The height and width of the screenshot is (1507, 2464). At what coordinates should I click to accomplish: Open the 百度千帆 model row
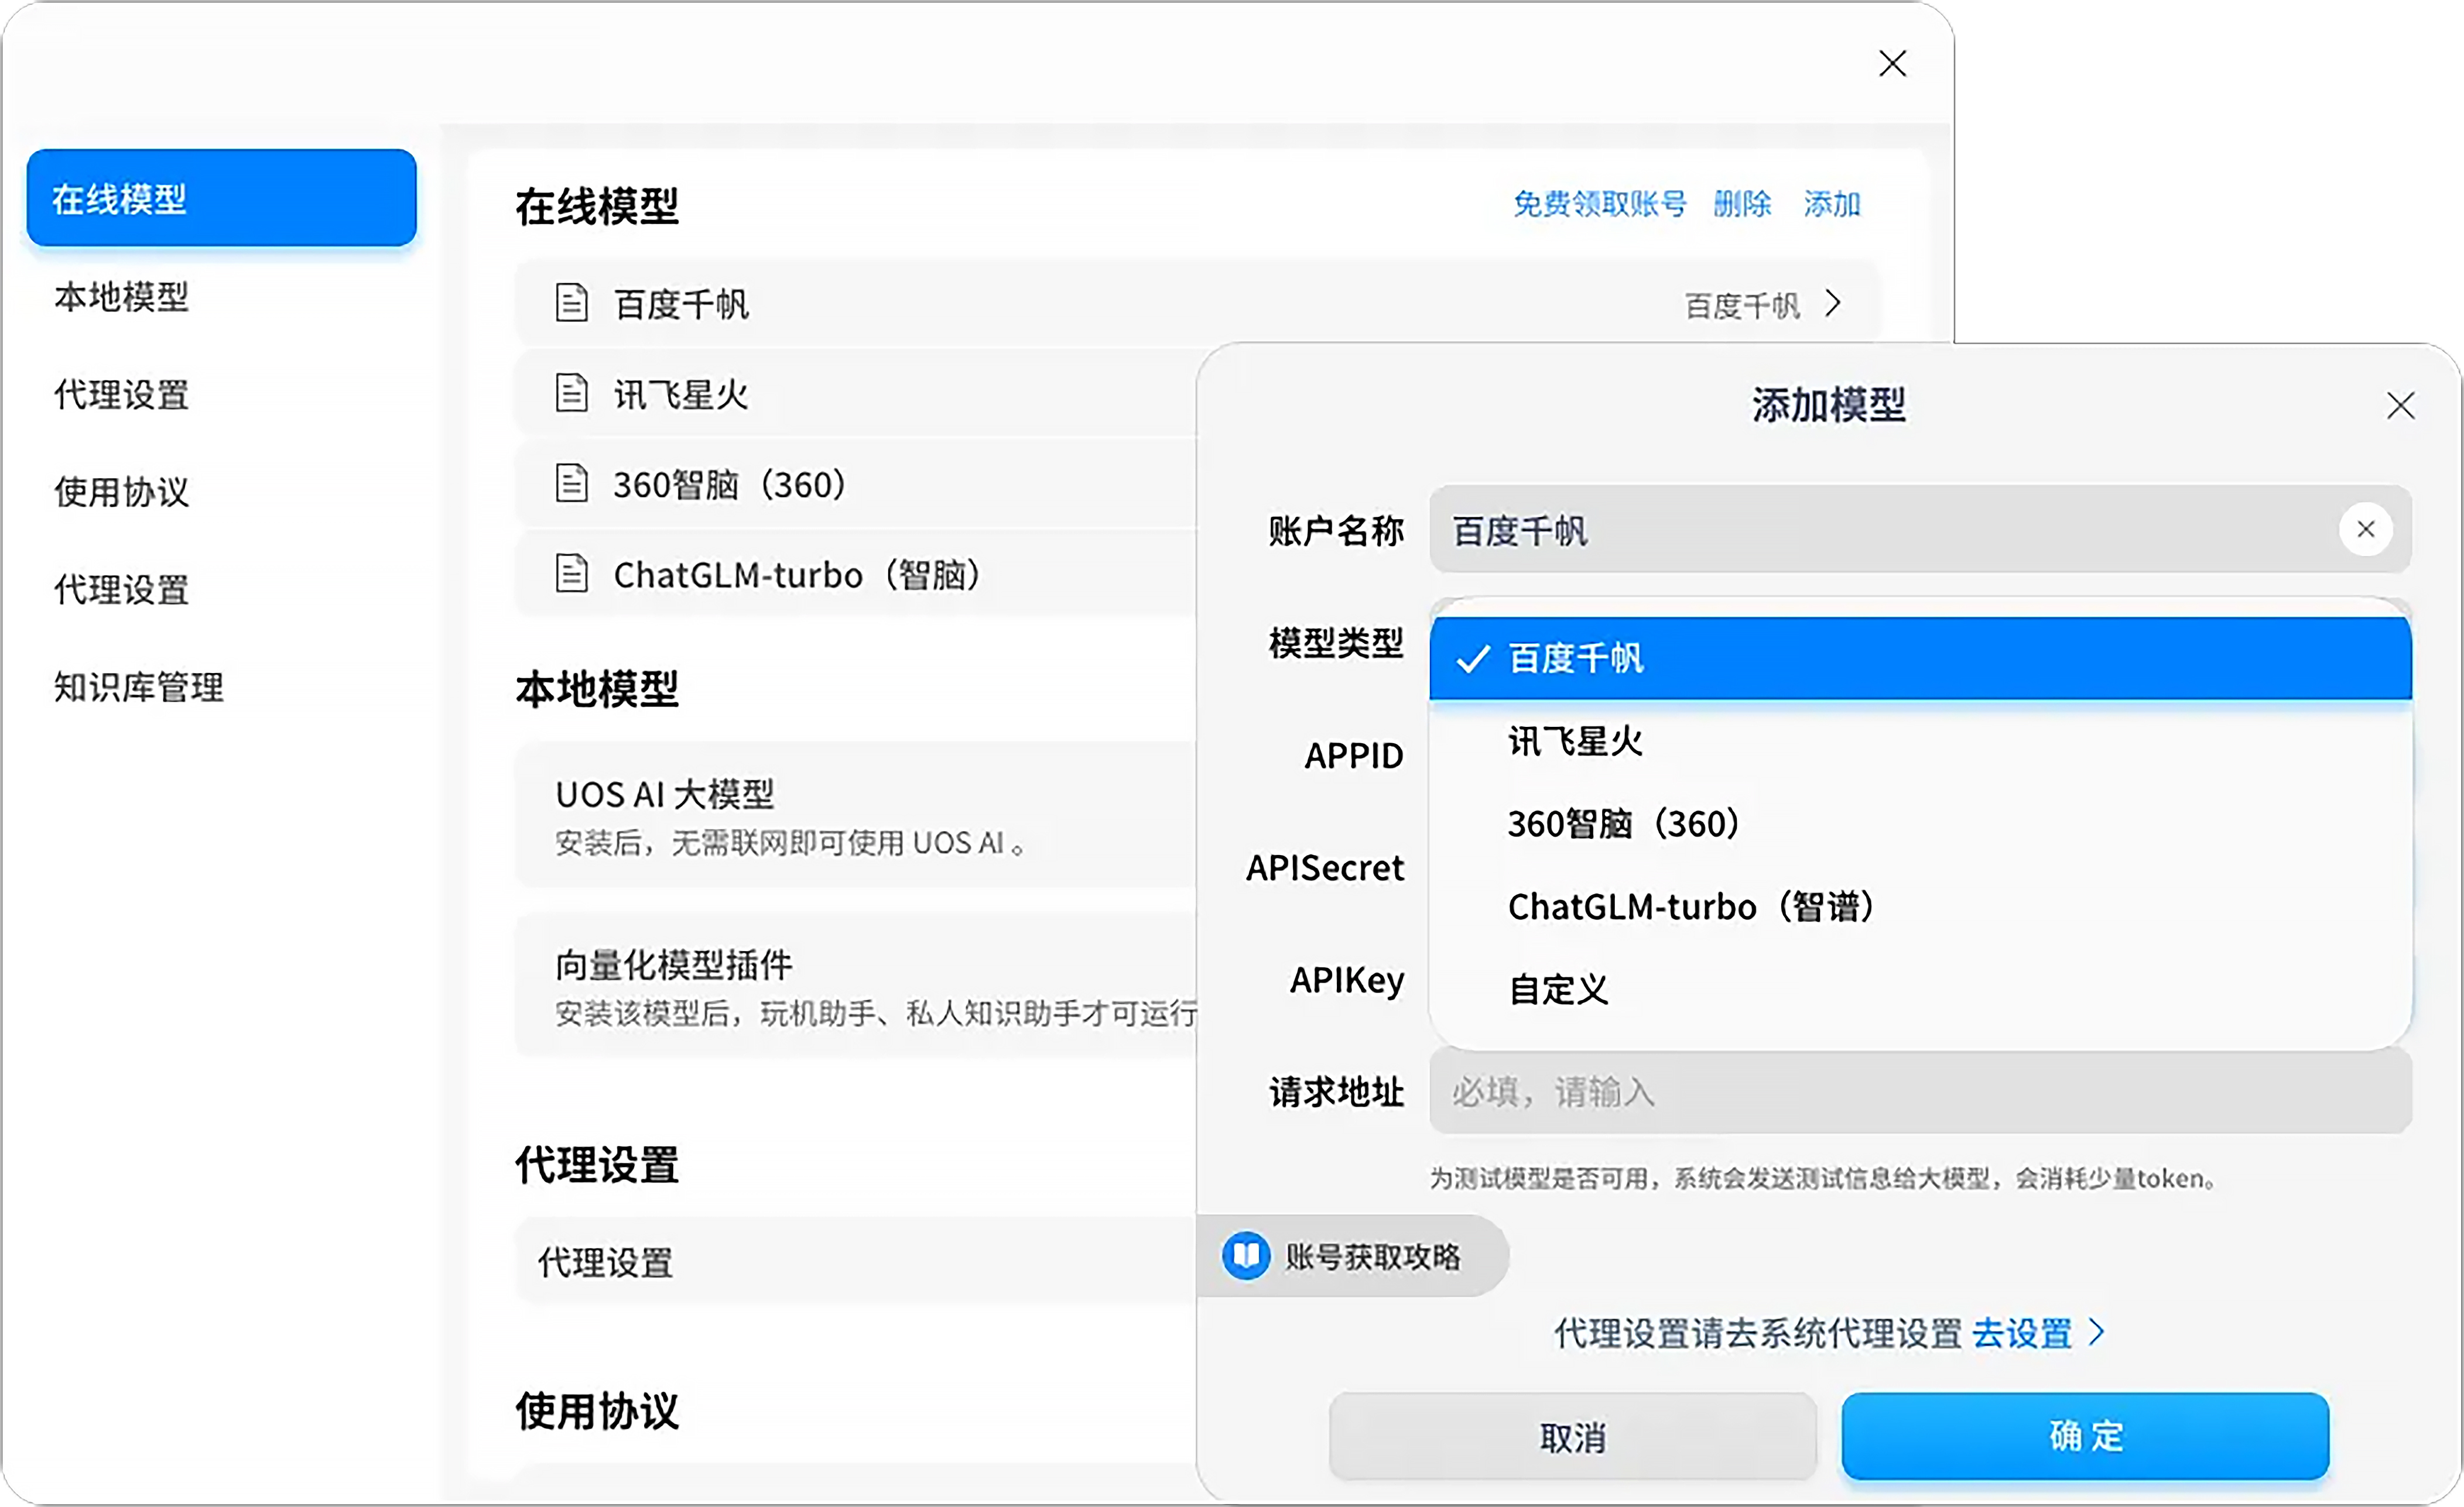[x=1197, y=303]
